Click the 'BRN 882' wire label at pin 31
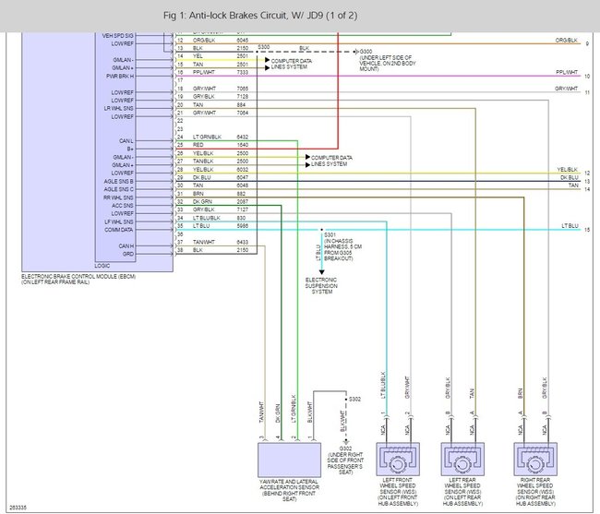The height and width of the screenshot is (514, 600). 220,194
